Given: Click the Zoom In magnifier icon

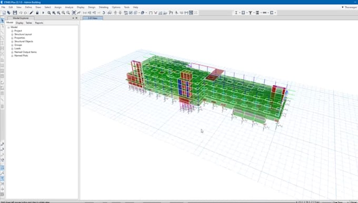Looking at the screenshot, I should 63,13.
